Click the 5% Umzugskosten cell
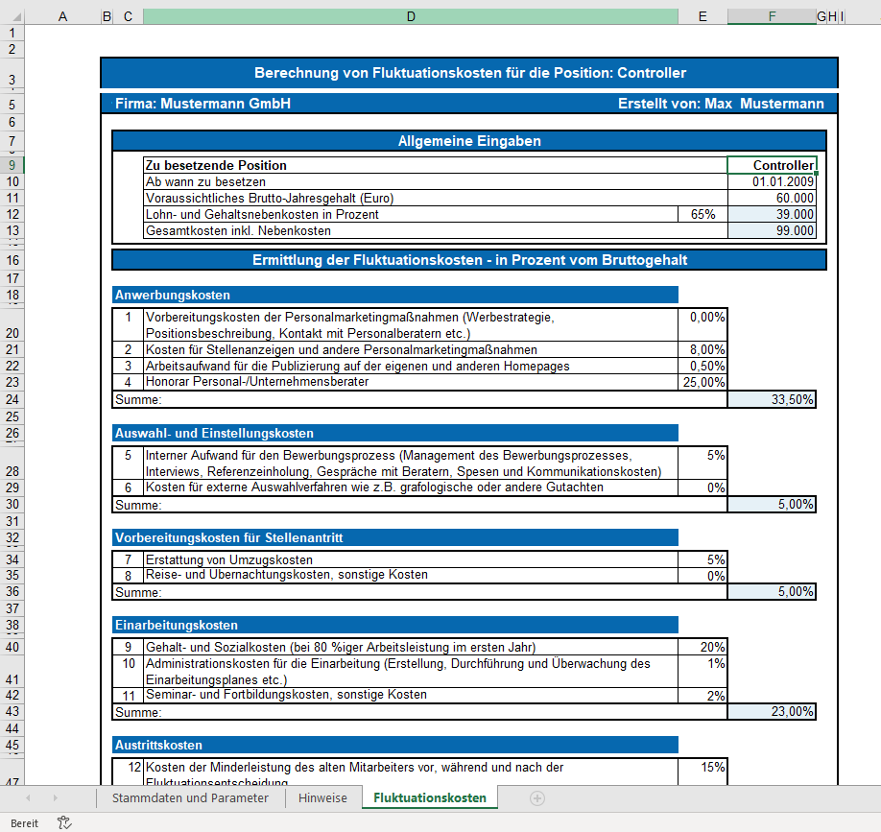The image size is (881, 832). (x=702, y=559)
